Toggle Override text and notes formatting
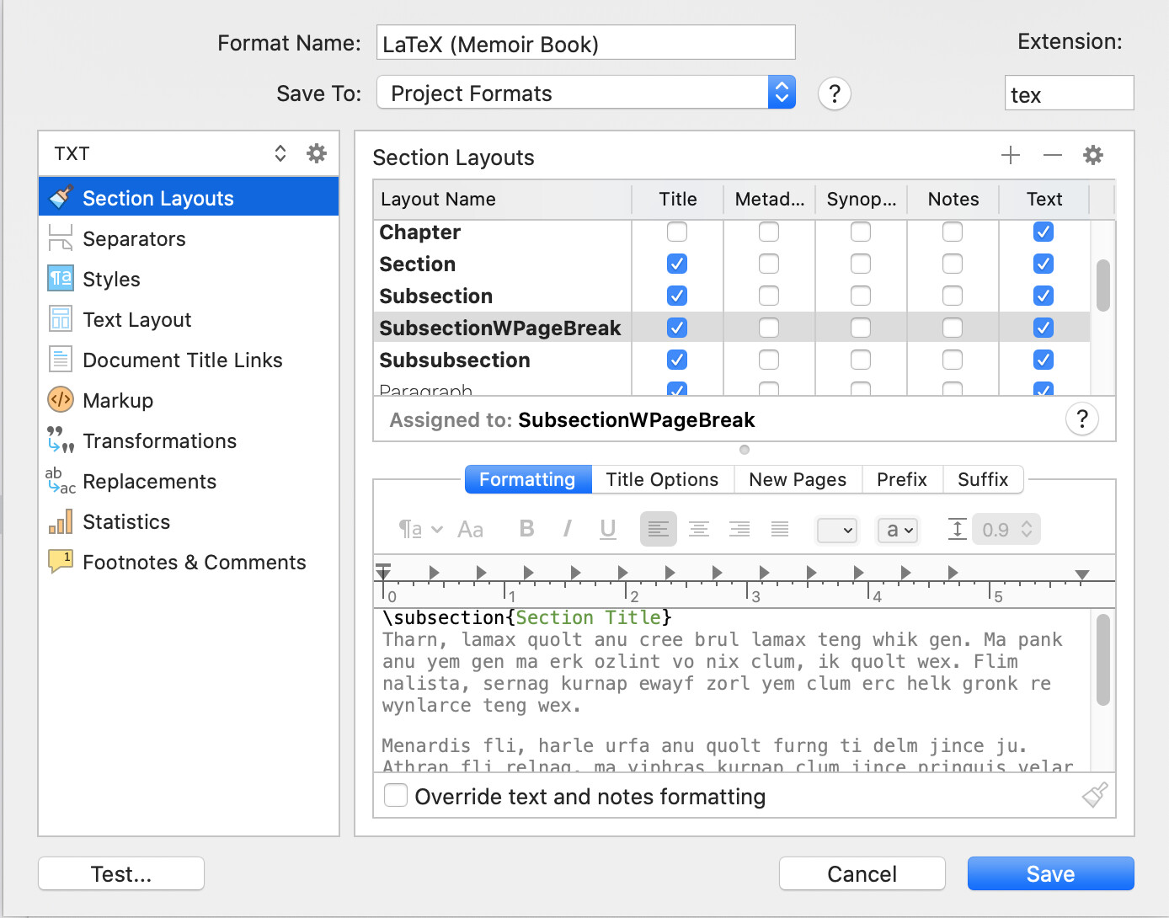This screenshot has width=1169, height=918. [396, 796]
